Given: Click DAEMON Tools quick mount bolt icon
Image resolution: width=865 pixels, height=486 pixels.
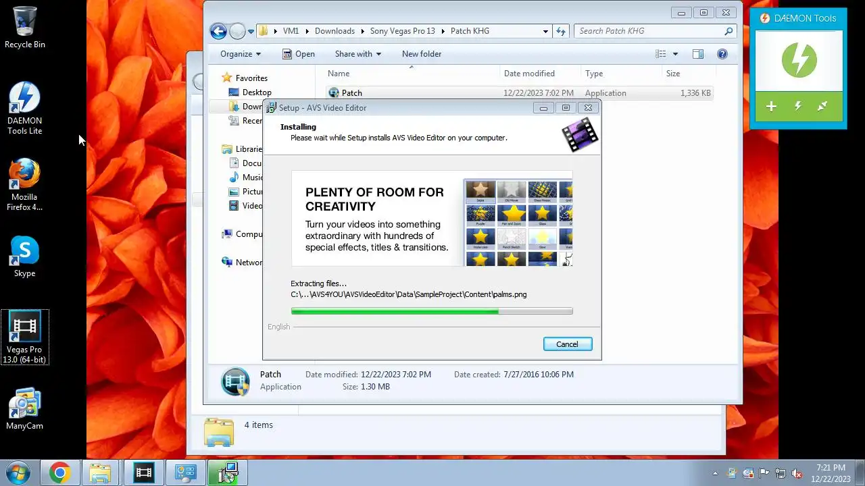Looking at the screenshot, I should 798,107.
